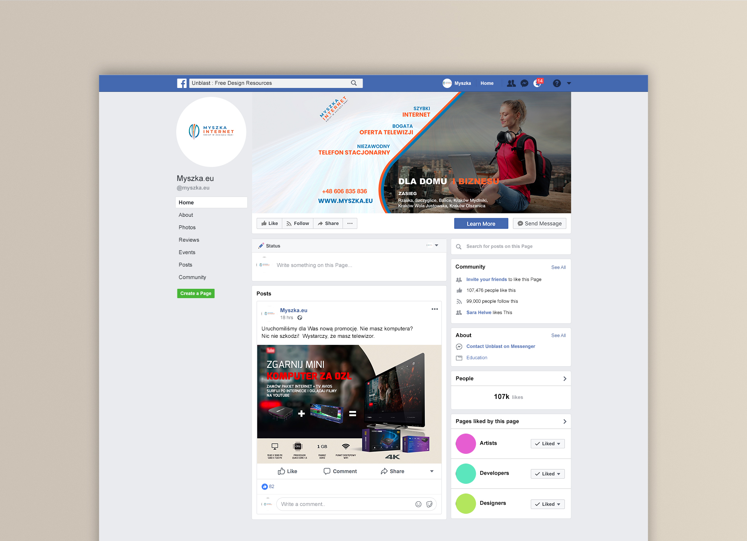Open notifications globe with 14 badge
Viewport: 747px width, 541px height.
point(538,83)
